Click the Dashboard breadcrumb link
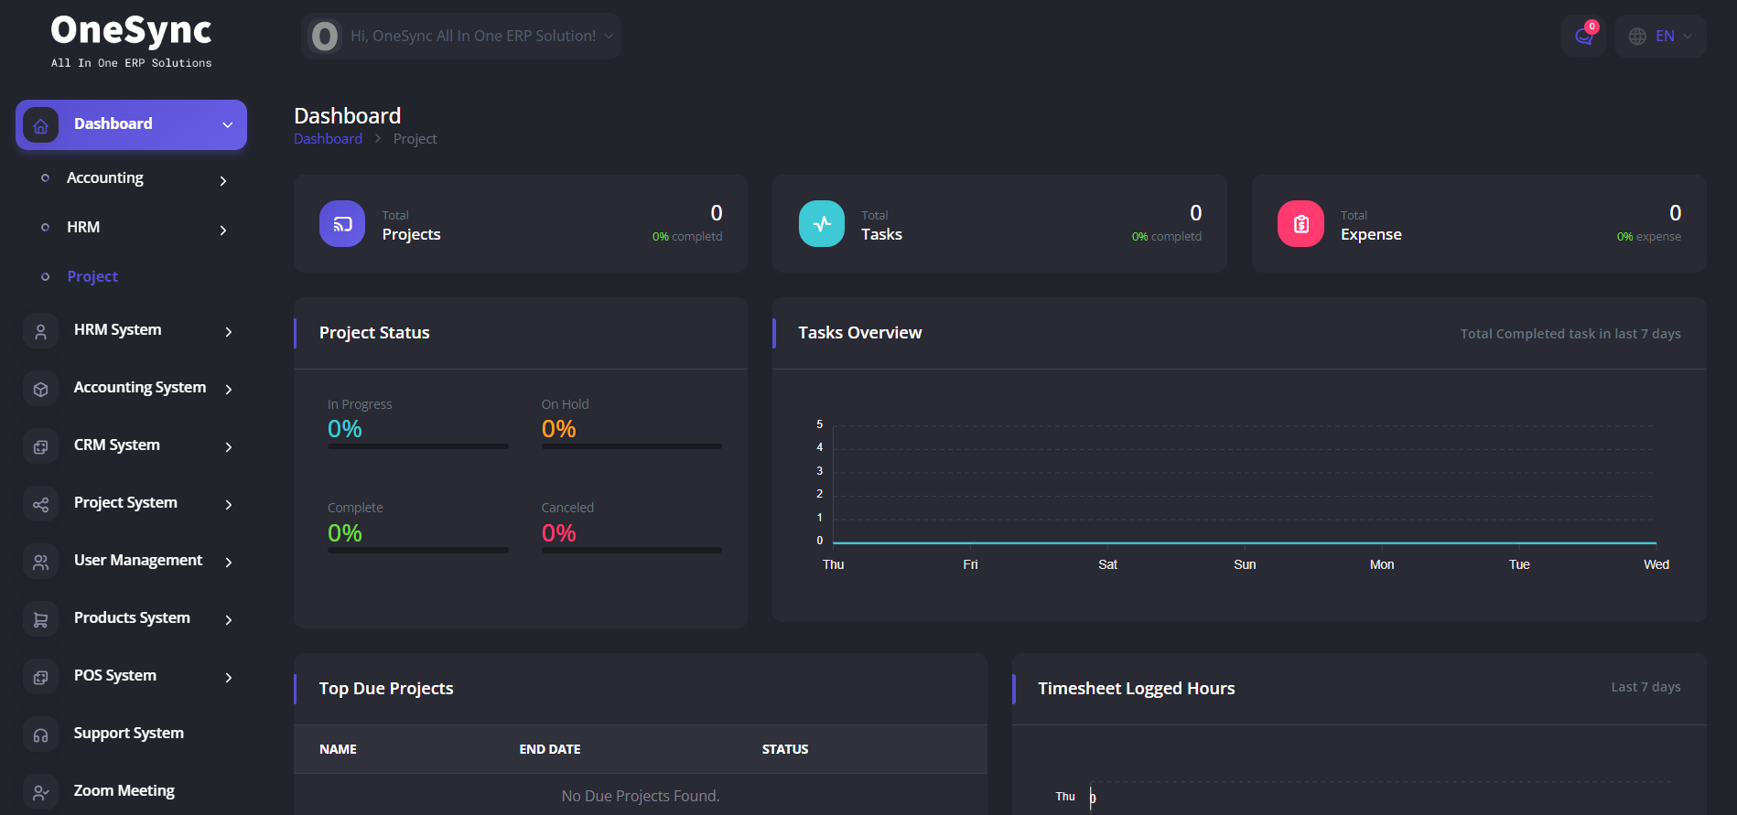This screenshot has height=815, width=1737. click(x=328, y=139)
